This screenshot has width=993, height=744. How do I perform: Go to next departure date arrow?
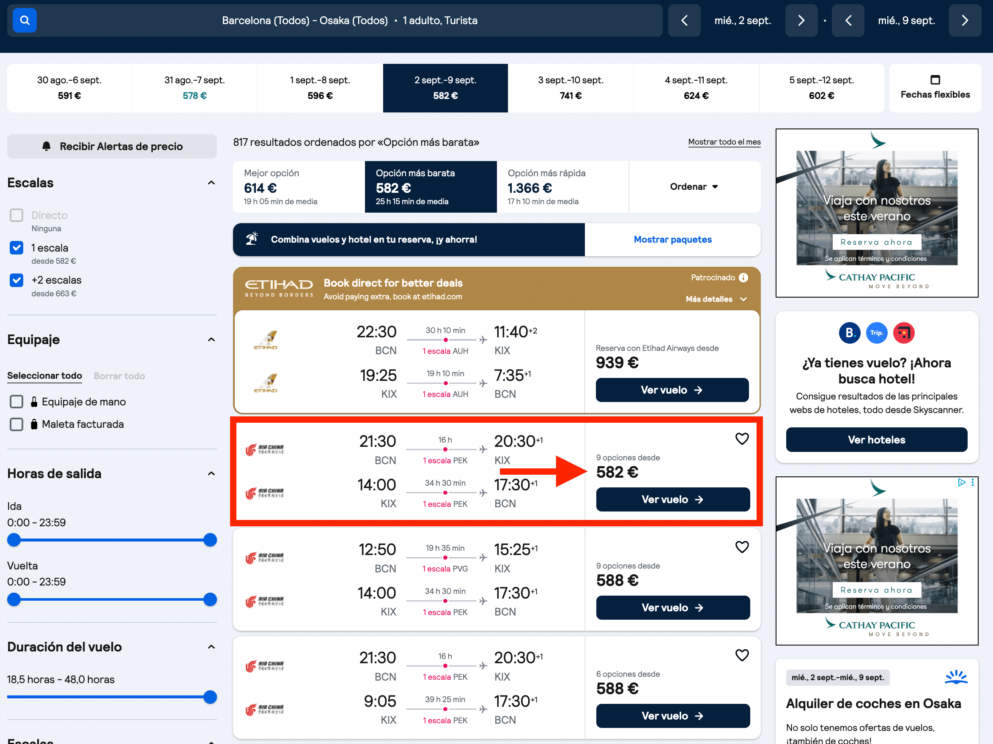801,20
